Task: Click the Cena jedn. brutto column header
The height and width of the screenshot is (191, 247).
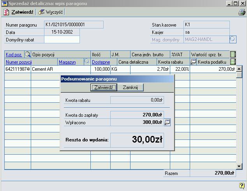Action: pos(150,55)
